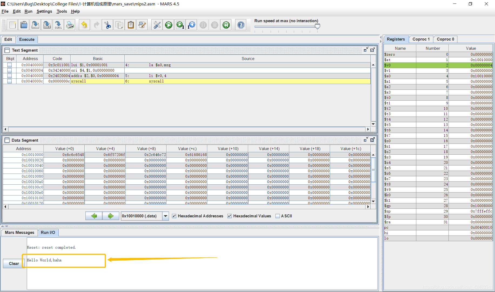Select the $sp register row

tap(438, 211)
